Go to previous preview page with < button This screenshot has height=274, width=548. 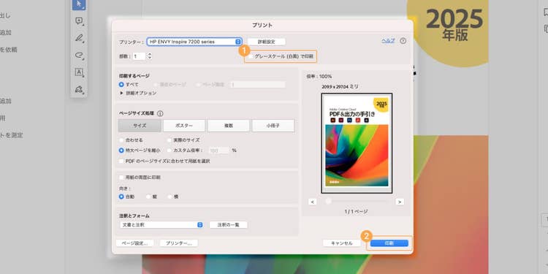(x=313, y=202)
